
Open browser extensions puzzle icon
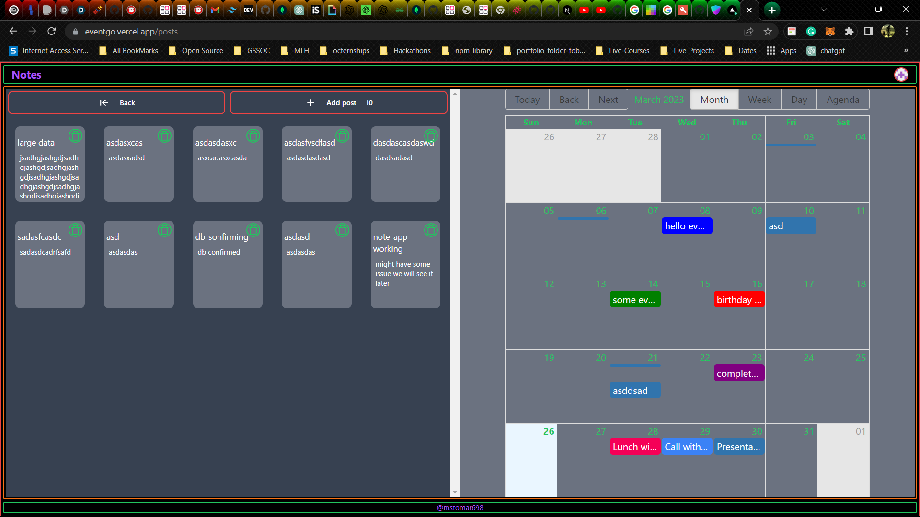point(849,32)
